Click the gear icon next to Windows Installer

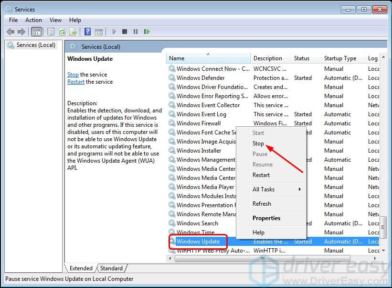pos(172,150)
